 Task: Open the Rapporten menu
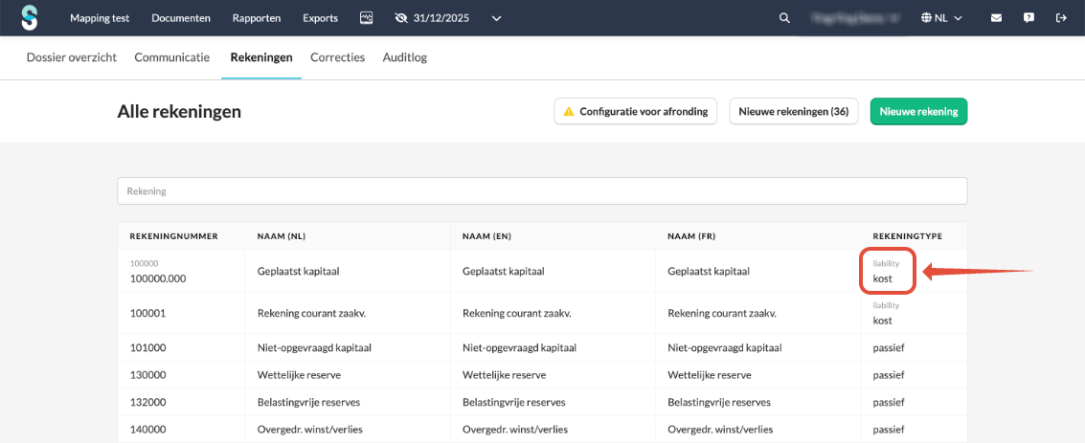(x=257, y=19)
